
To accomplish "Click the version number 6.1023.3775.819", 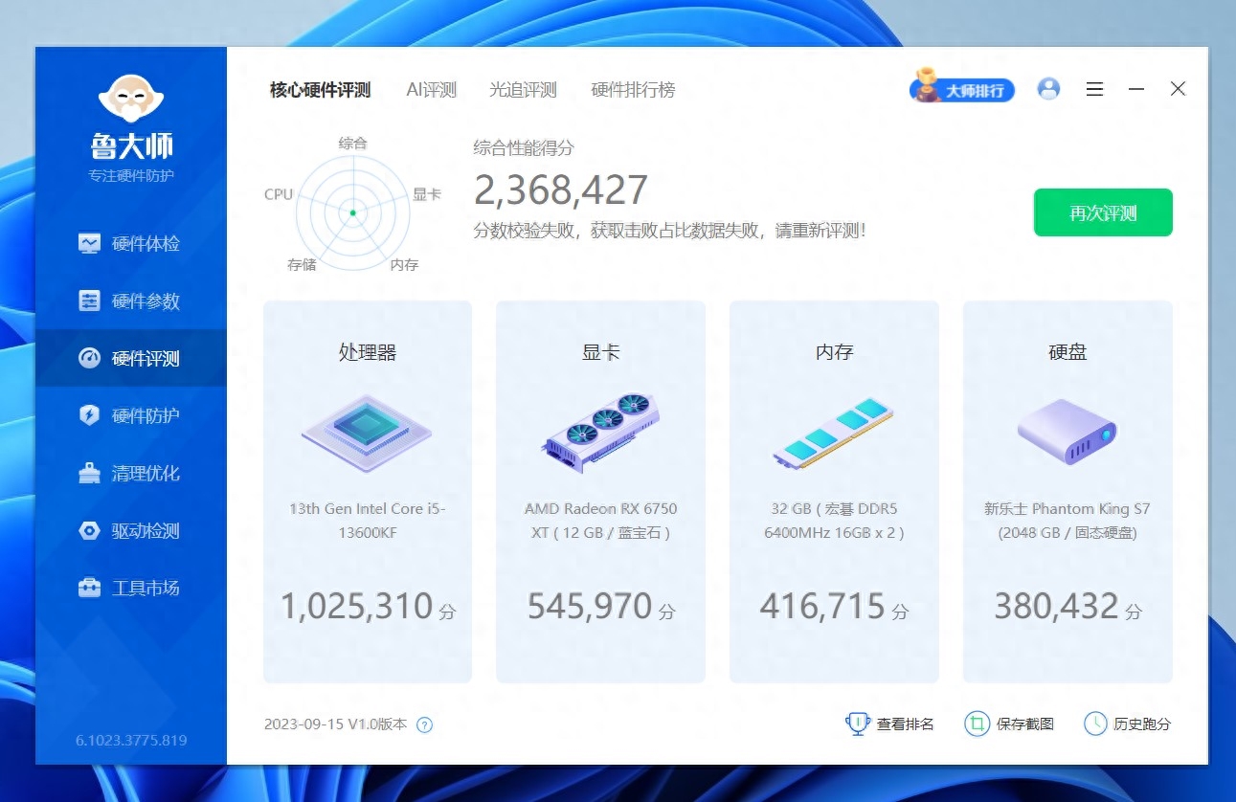I will 131,740.
